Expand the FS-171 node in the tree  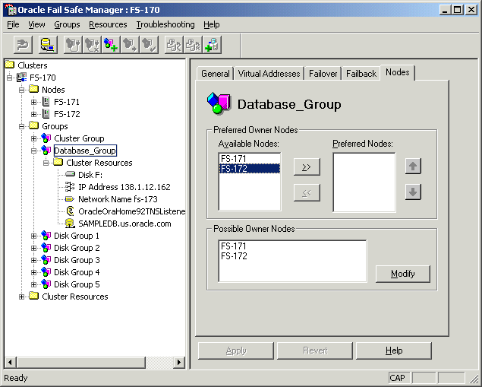click(x=34, y=102)
